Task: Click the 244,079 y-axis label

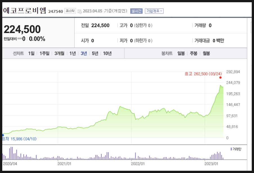Action: 233,83
